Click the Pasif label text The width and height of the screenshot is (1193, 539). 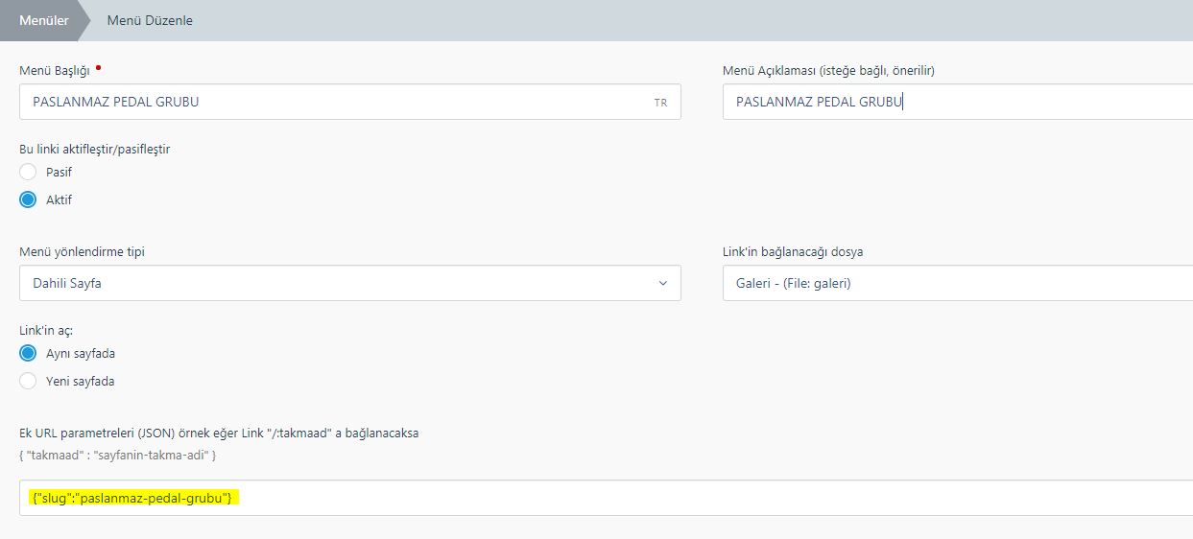59,173
